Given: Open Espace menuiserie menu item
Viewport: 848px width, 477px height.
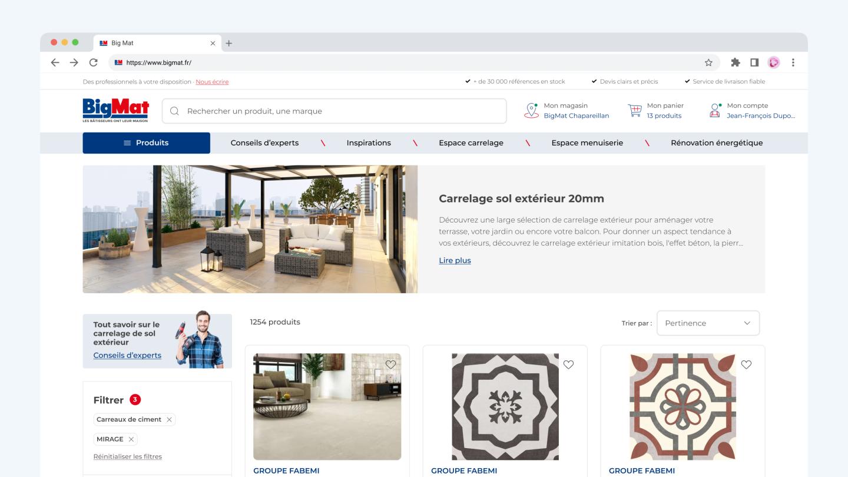Looking at the screenshot, I should 587,143.
